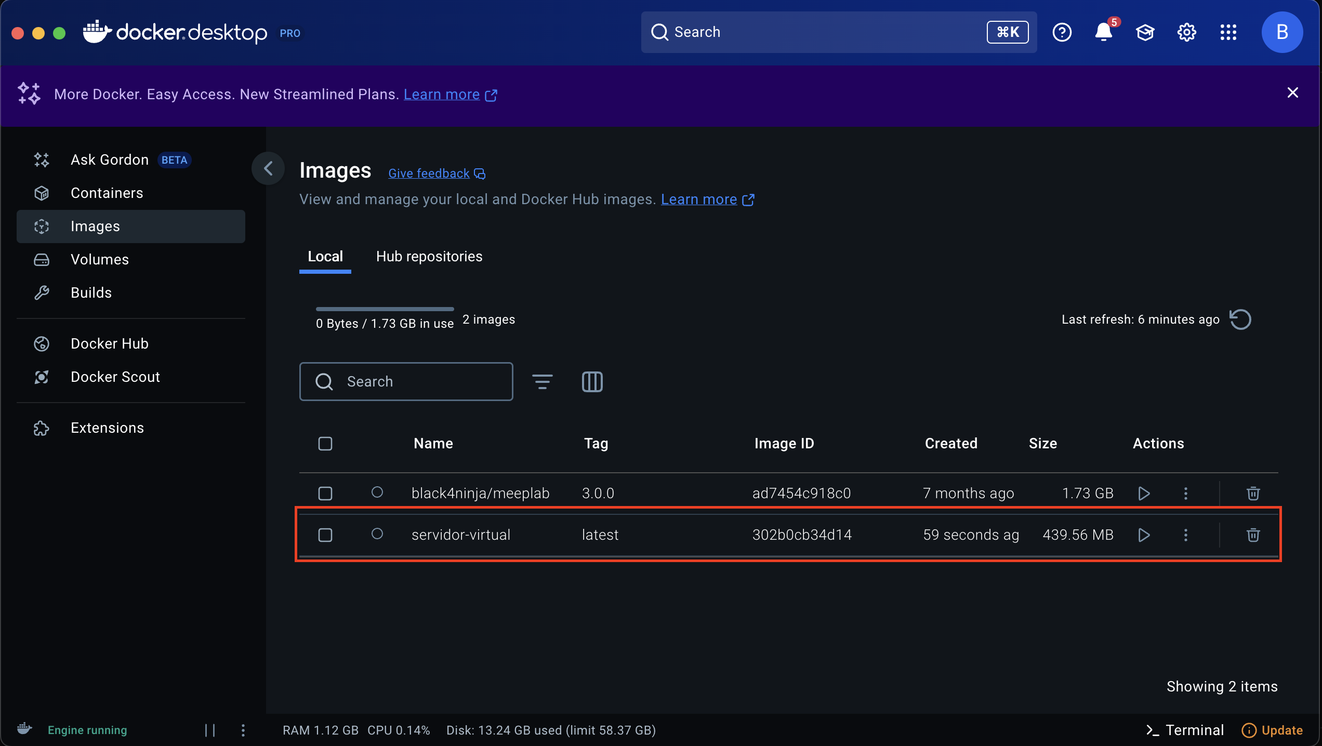The height and width of the screenshot is (746, 1322).
Task: Open the manage columns icon
Action: tap(592, 382)
